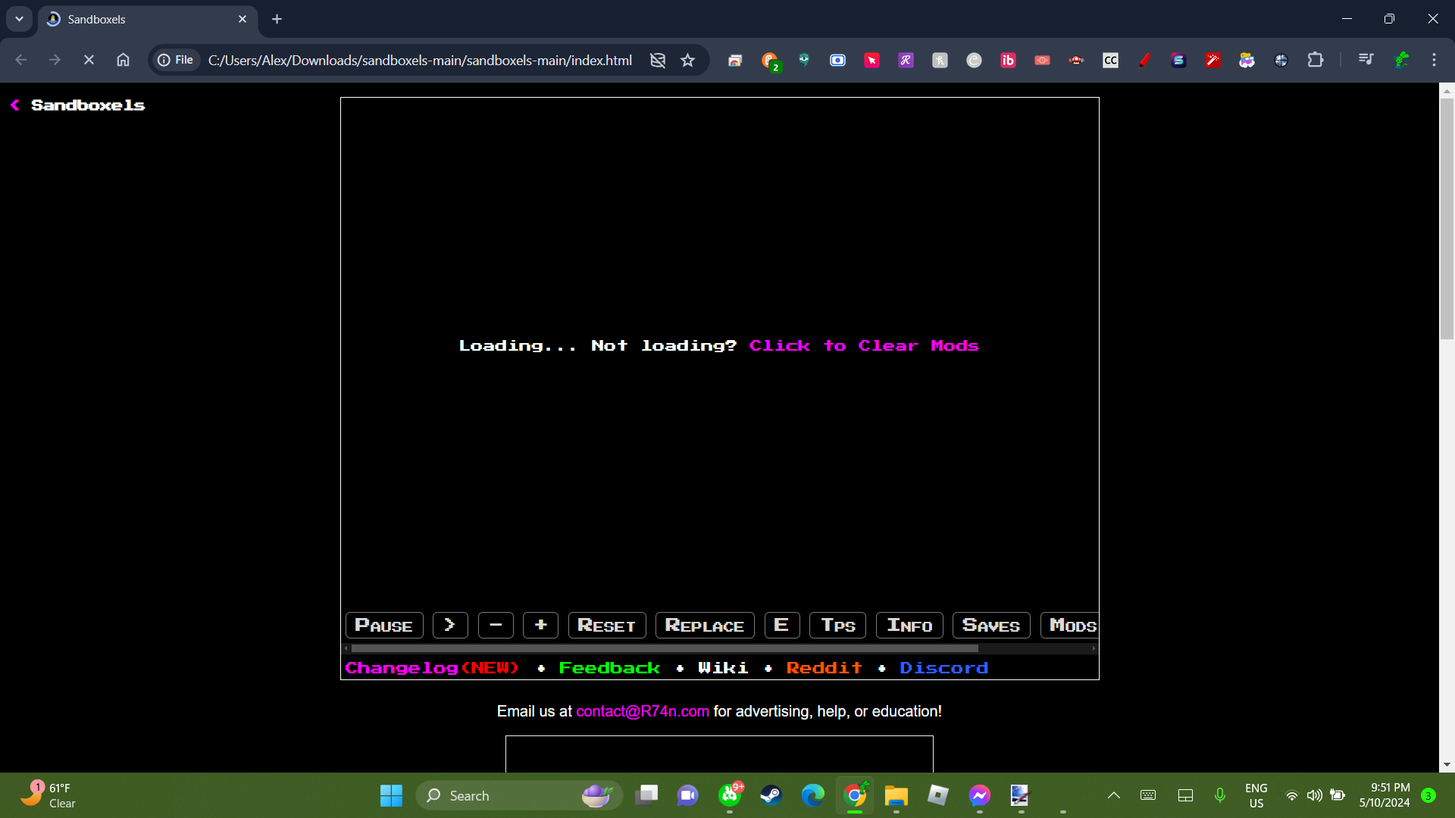1455x818 pixels.
Task: Click the Reset canvas button
Action: point(606,626)
